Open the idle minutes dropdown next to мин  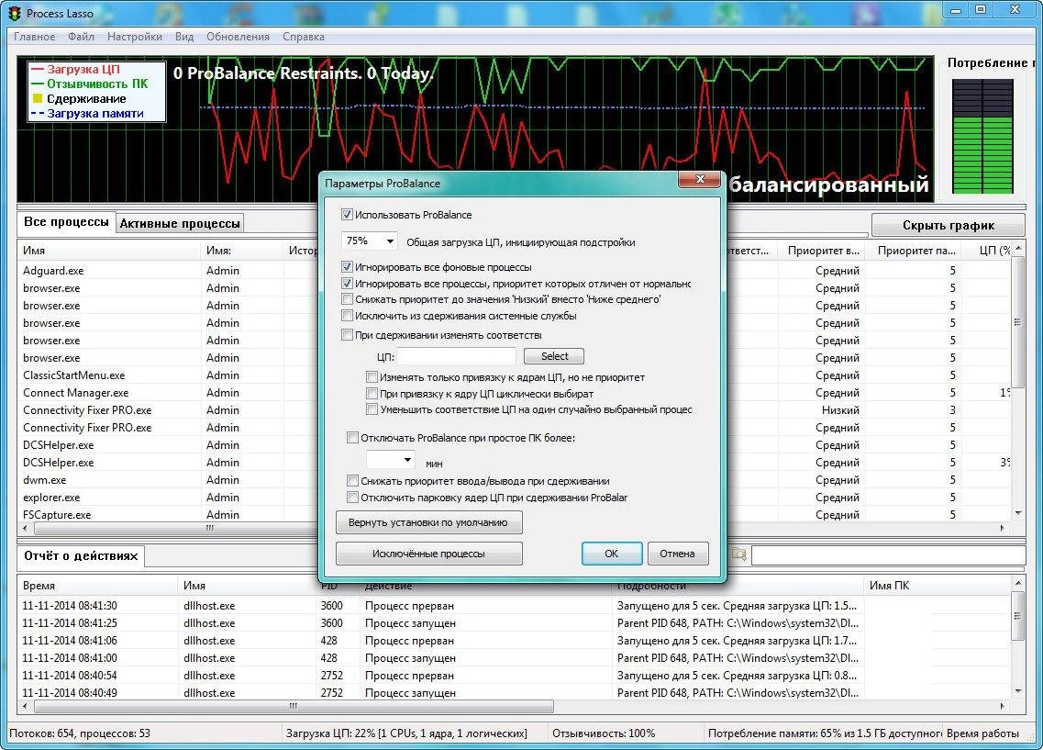[x=391, y=460]
